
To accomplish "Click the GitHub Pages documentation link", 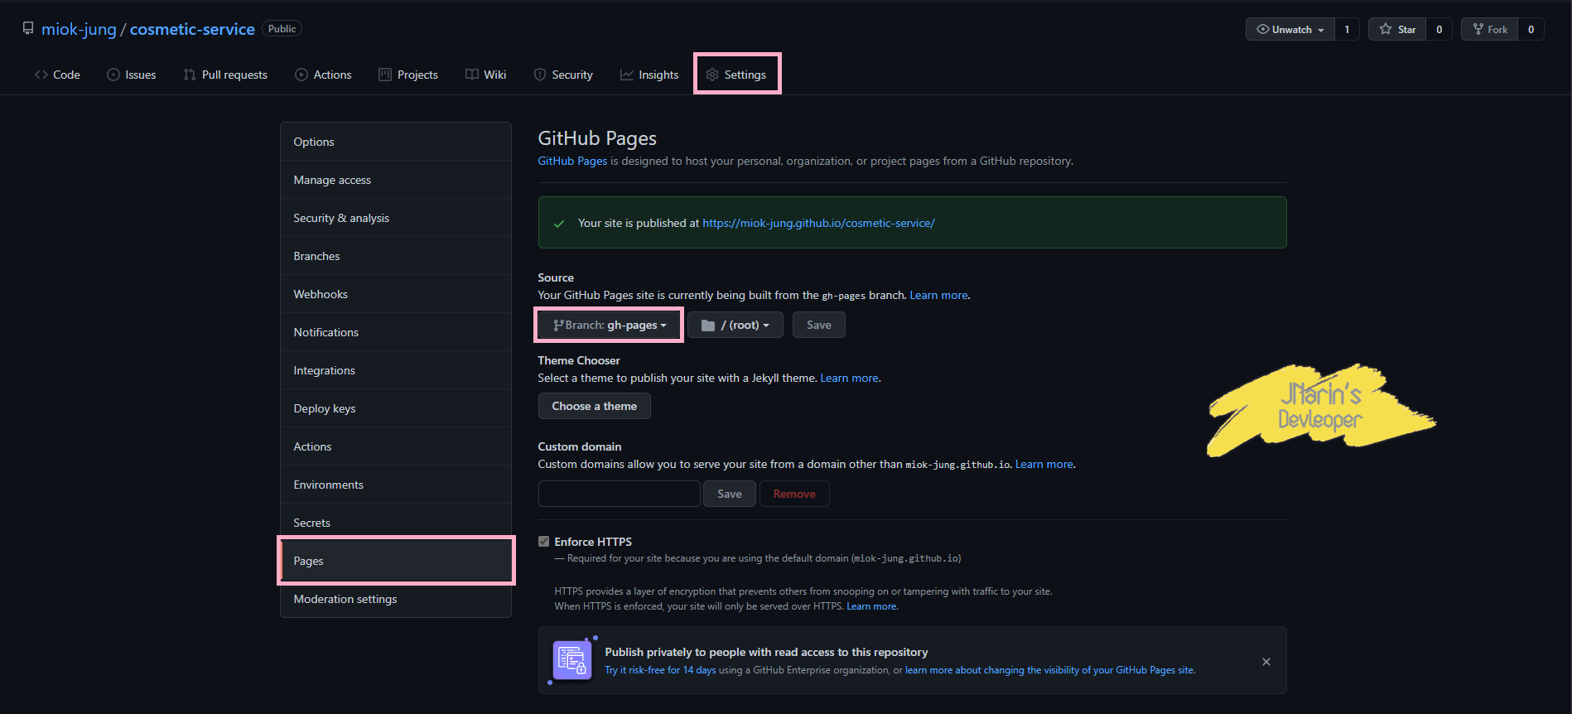I will click(572, 161).
